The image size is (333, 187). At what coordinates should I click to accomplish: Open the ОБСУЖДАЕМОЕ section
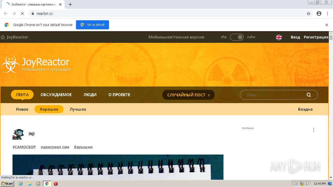click(x=56, y=95)
